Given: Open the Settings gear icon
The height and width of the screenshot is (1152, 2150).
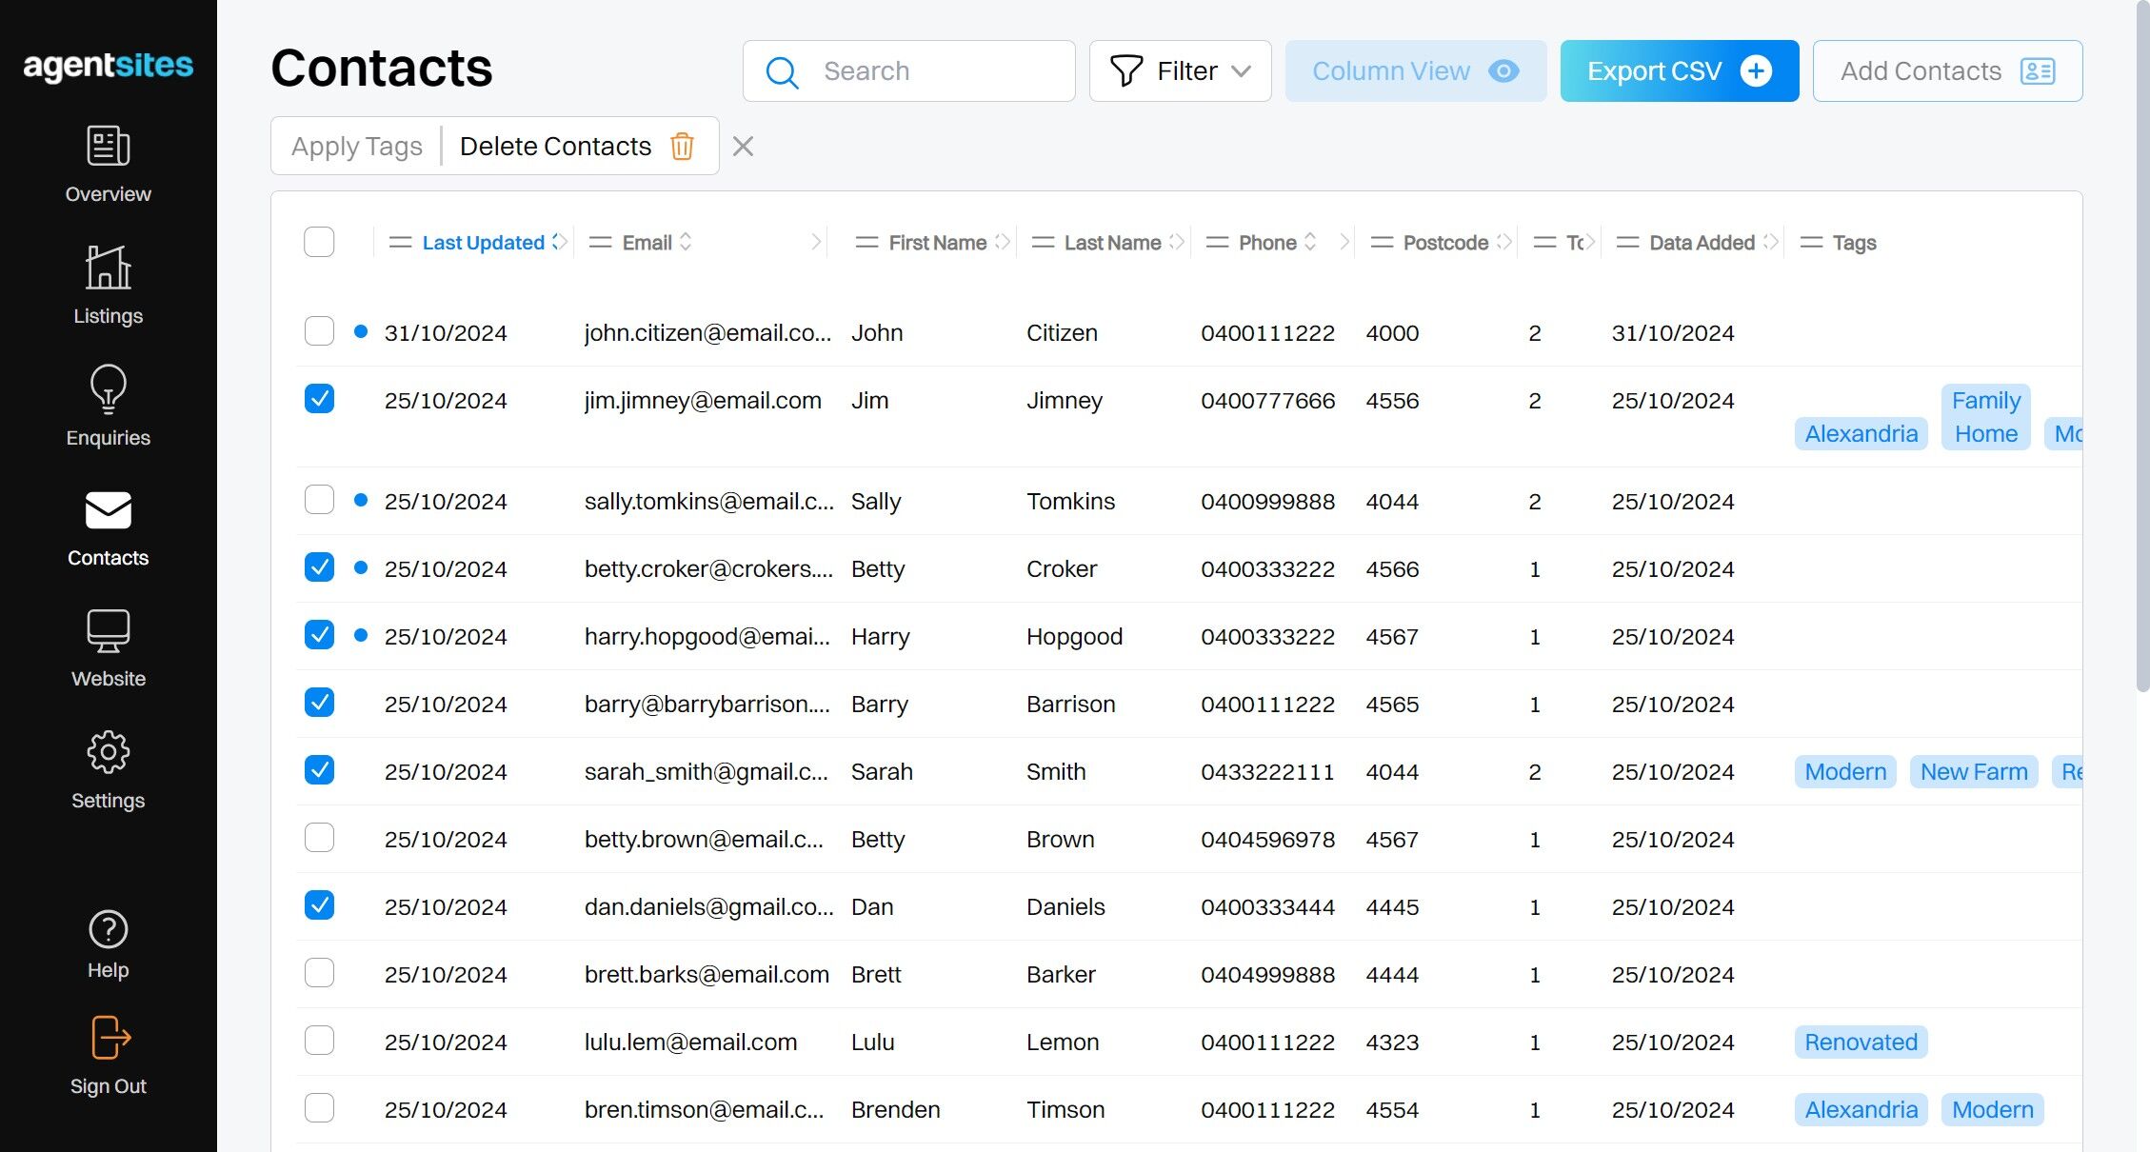Looking at the screenshot, I should 108,752.
